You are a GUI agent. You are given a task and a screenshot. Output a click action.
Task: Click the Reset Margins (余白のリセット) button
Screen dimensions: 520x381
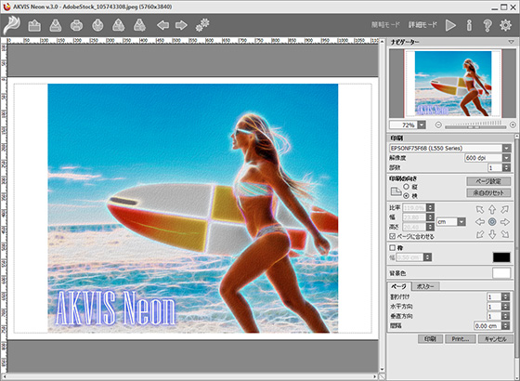tap(488, 192)
